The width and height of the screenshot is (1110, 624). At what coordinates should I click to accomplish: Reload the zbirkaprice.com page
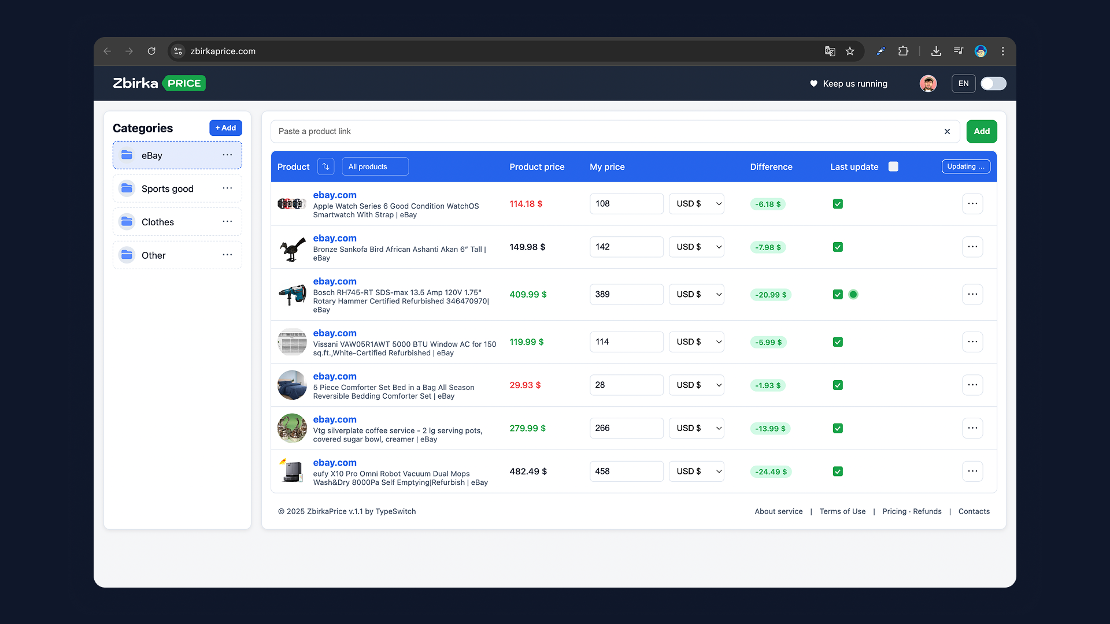pyautogui.click(x=151, y=51)
